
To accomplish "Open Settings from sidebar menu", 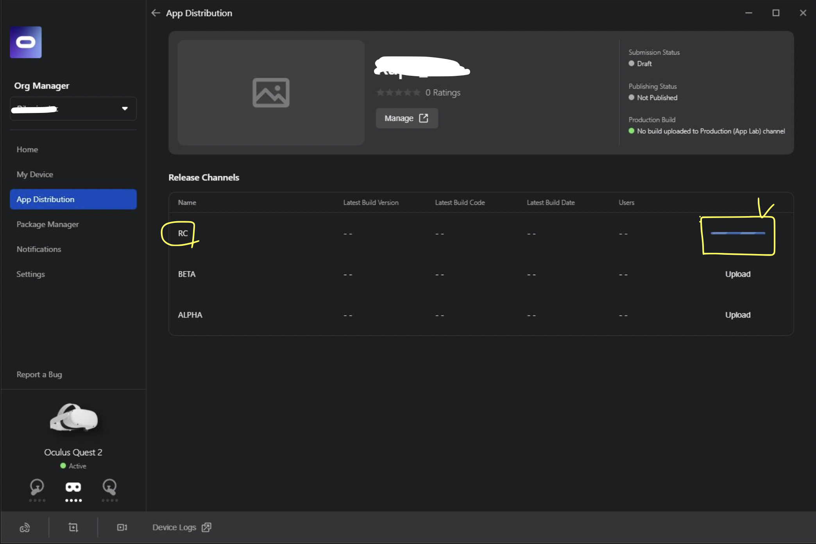I will [30, 274].
